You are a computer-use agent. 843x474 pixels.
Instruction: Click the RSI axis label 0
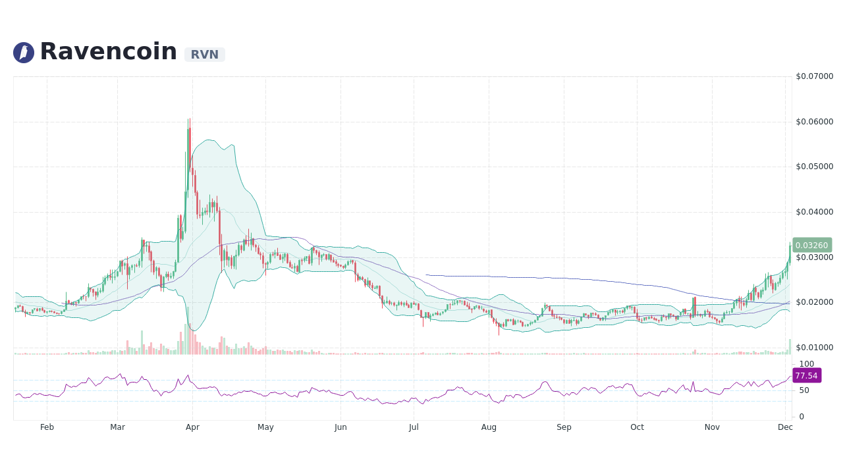(x=802, y=417)
